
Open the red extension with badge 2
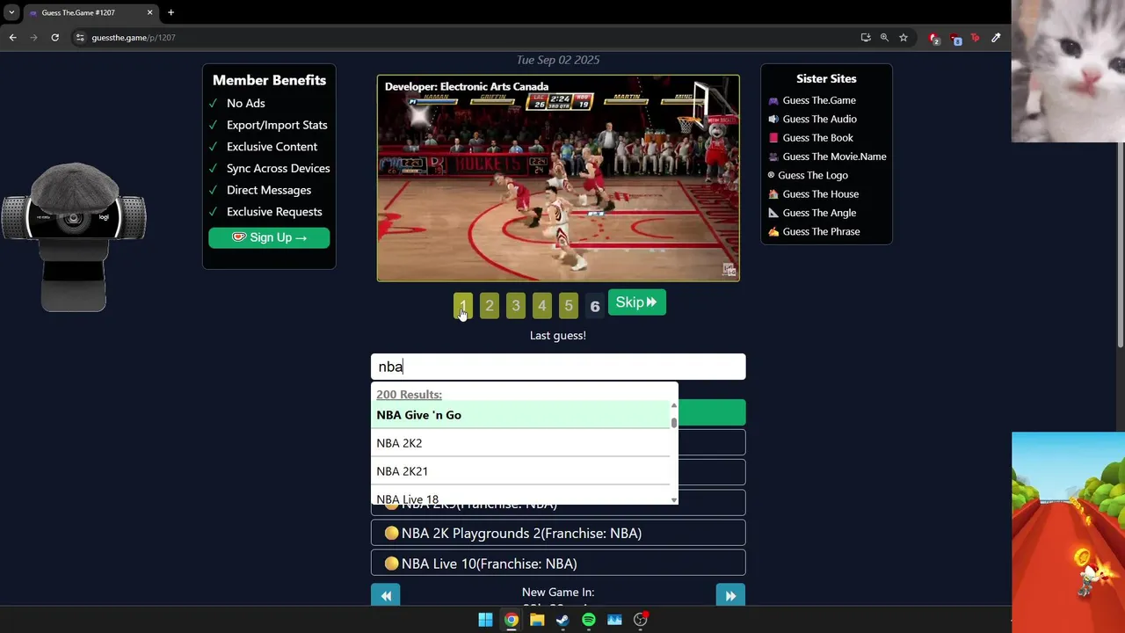coord(933,38)
